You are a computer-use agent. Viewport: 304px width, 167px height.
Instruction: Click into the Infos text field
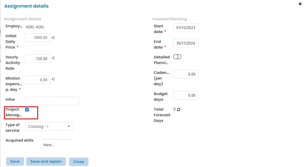click(x=52, y=101)
